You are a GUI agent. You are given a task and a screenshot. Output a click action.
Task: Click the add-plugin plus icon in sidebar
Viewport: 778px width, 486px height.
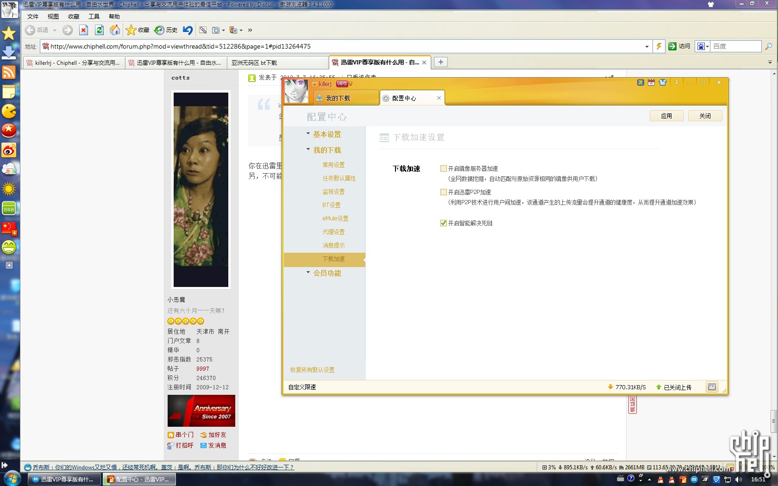click(9, 265)
